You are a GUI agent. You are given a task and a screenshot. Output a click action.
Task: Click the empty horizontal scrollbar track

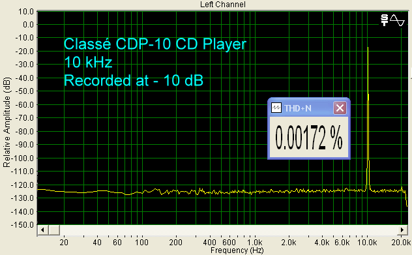pos(228,230)
